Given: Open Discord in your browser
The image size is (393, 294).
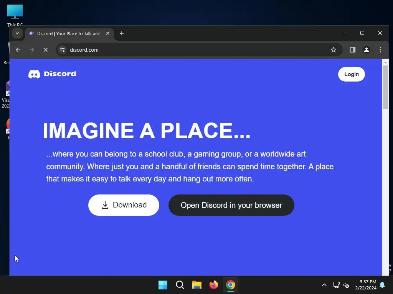Looking at the screenshot, I should click(x=231, y=205).
